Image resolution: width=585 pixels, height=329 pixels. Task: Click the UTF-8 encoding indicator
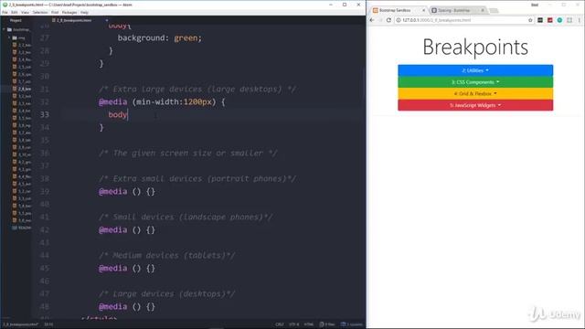point(294,324)
